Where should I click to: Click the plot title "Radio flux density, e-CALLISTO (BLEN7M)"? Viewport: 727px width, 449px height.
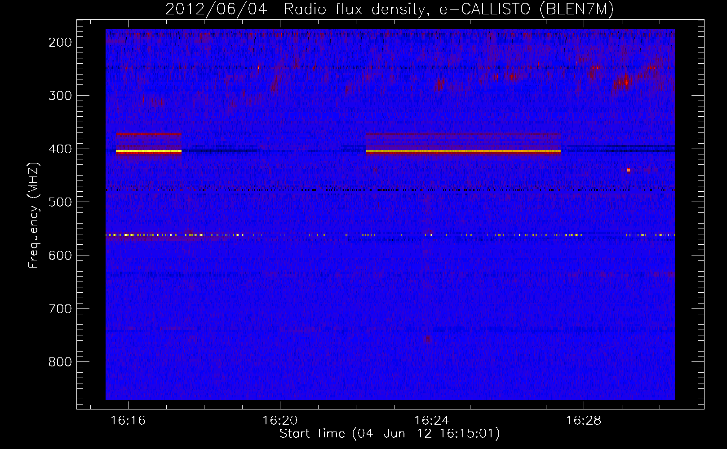click(448, 9)
